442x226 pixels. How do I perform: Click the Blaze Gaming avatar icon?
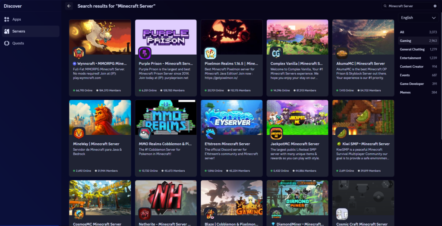(x=211, y=214)
